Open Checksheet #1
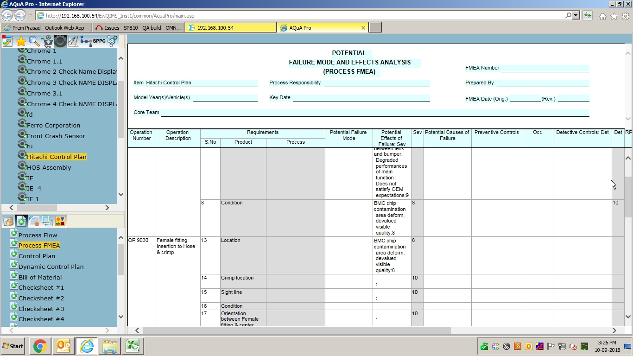This screenshot has height=356, width=633. pyautogui.click(x=41, y=287)
